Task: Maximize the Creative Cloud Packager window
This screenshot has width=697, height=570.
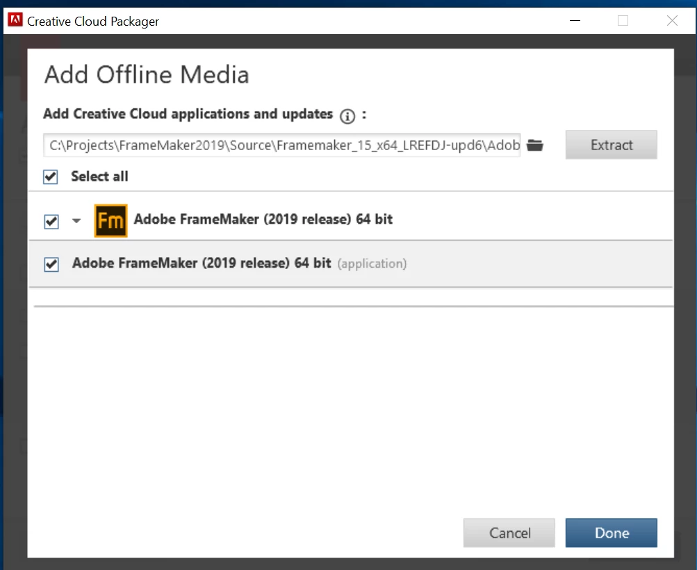Action: click(623, 20)
